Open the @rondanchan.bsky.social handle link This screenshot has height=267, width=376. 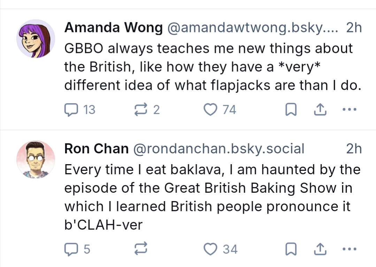(x=219, y=149)
